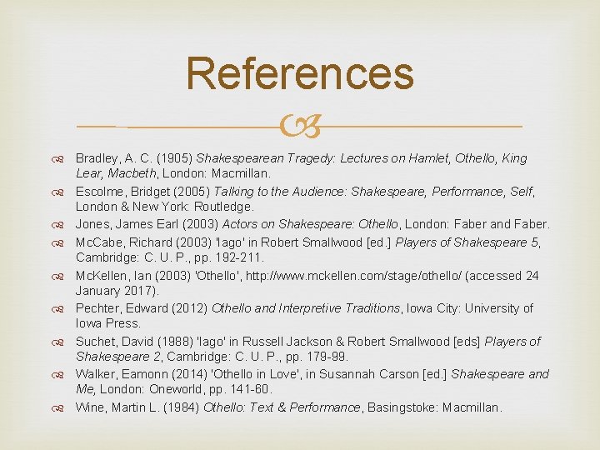Select the Pechter, Edward (2012) reference
600x450 pixels.
click(304, 316)
